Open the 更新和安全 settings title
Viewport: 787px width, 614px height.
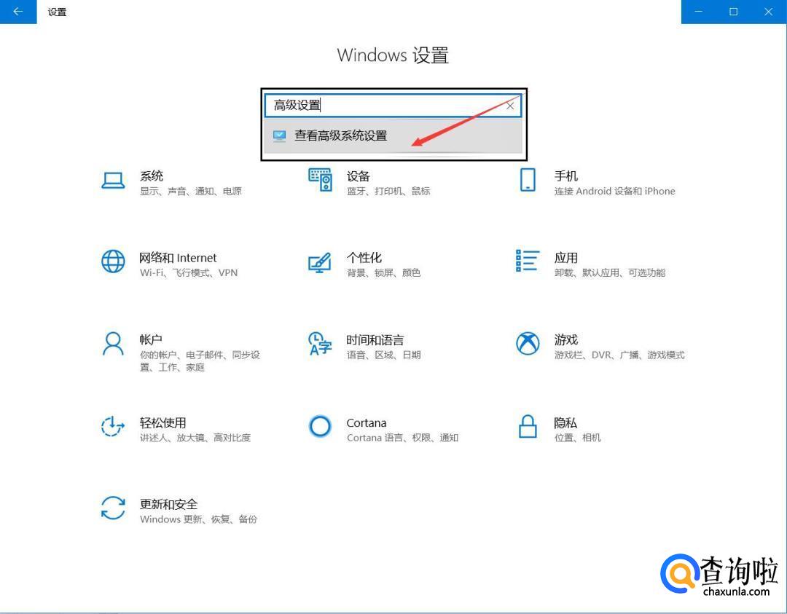point(168,504)
